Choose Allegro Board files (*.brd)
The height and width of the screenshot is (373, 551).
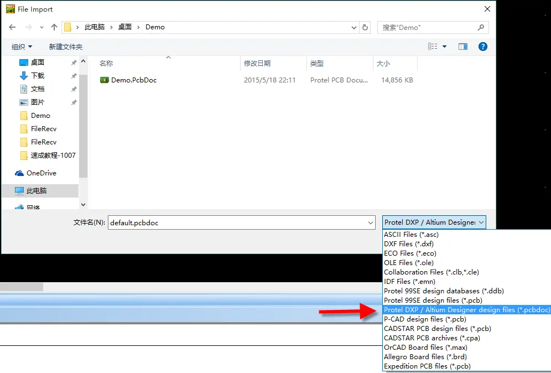pos(425,357)
